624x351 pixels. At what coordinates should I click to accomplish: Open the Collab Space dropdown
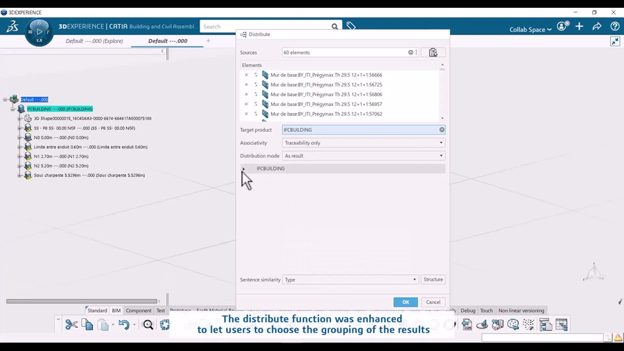530,29
